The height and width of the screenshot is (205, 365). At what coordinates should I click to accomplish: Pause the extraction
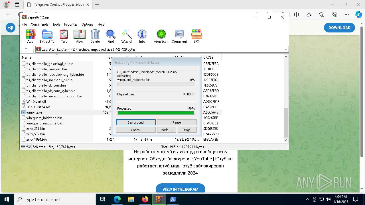click(x=177, y=122)
